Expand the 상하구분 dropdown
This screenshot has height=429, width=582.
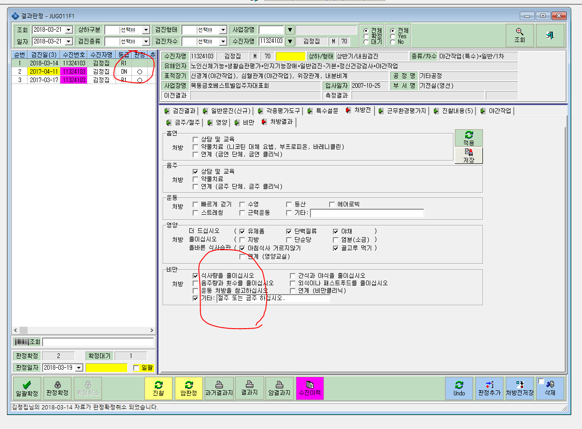coord(146,30)
